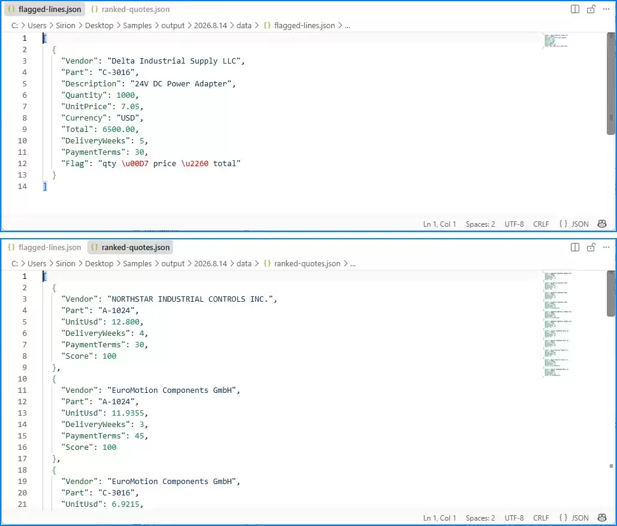
Task: Open JSON language mode selector in top pane
Action: [574, 224]
